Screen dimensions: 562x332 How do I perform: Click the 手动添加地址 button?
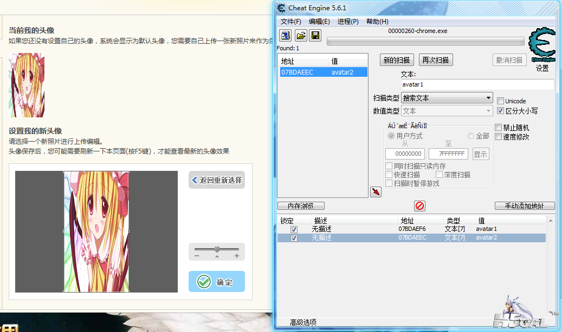525,205
